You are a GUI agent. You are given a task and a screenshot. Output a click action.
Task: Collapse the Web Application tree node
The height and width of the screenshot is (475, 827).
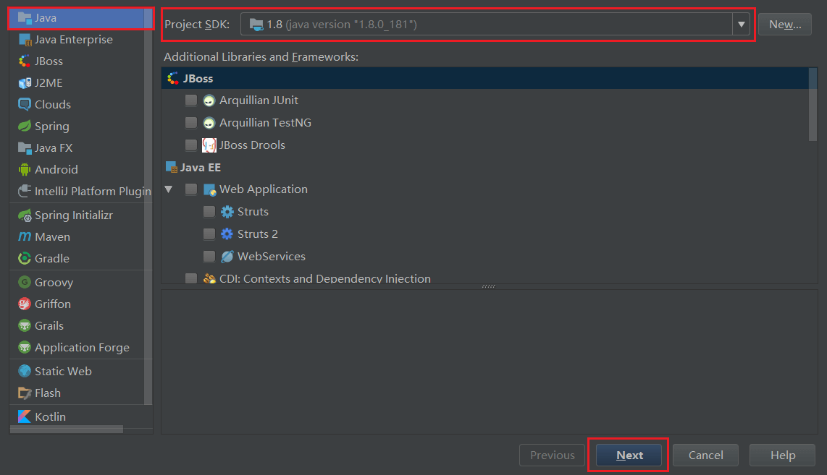coord(169,189)
